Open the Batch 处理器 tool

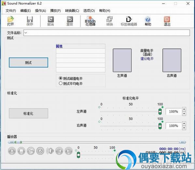(x=90, y=21)
